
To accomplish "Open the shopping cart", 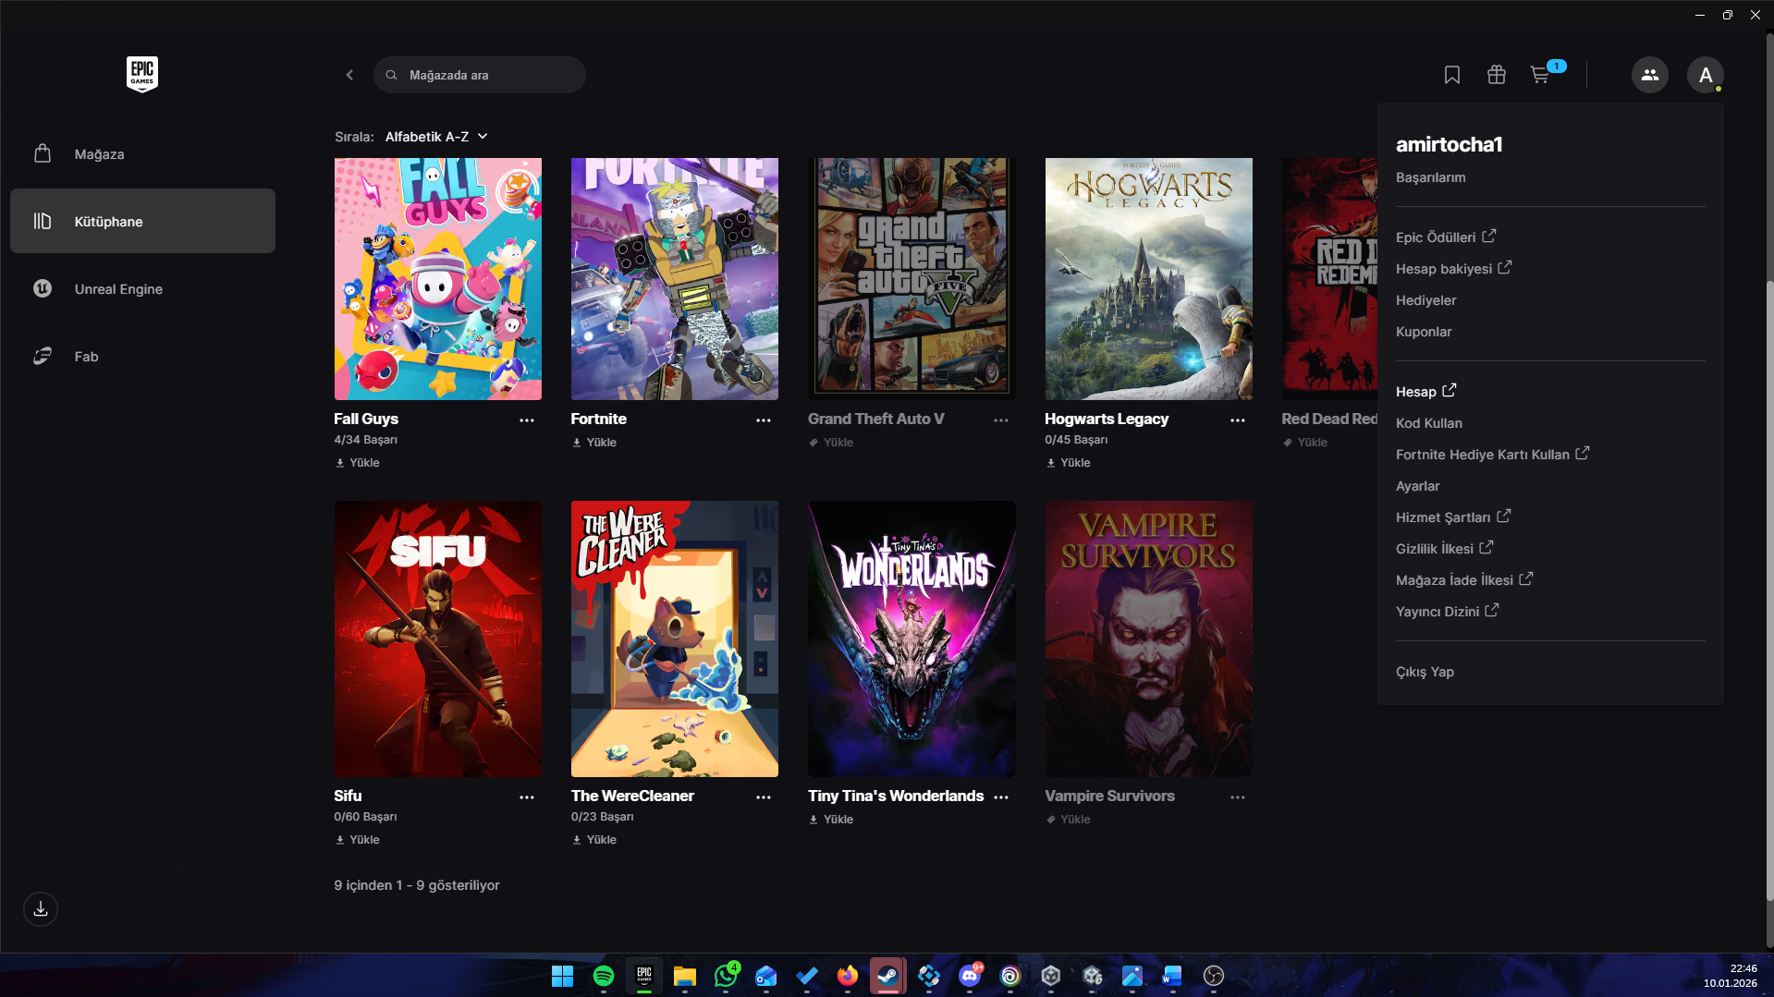I will [x=1540, y=75].
